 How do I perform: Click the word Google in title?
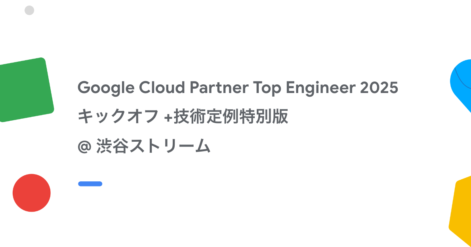click(x=106, y=88)
